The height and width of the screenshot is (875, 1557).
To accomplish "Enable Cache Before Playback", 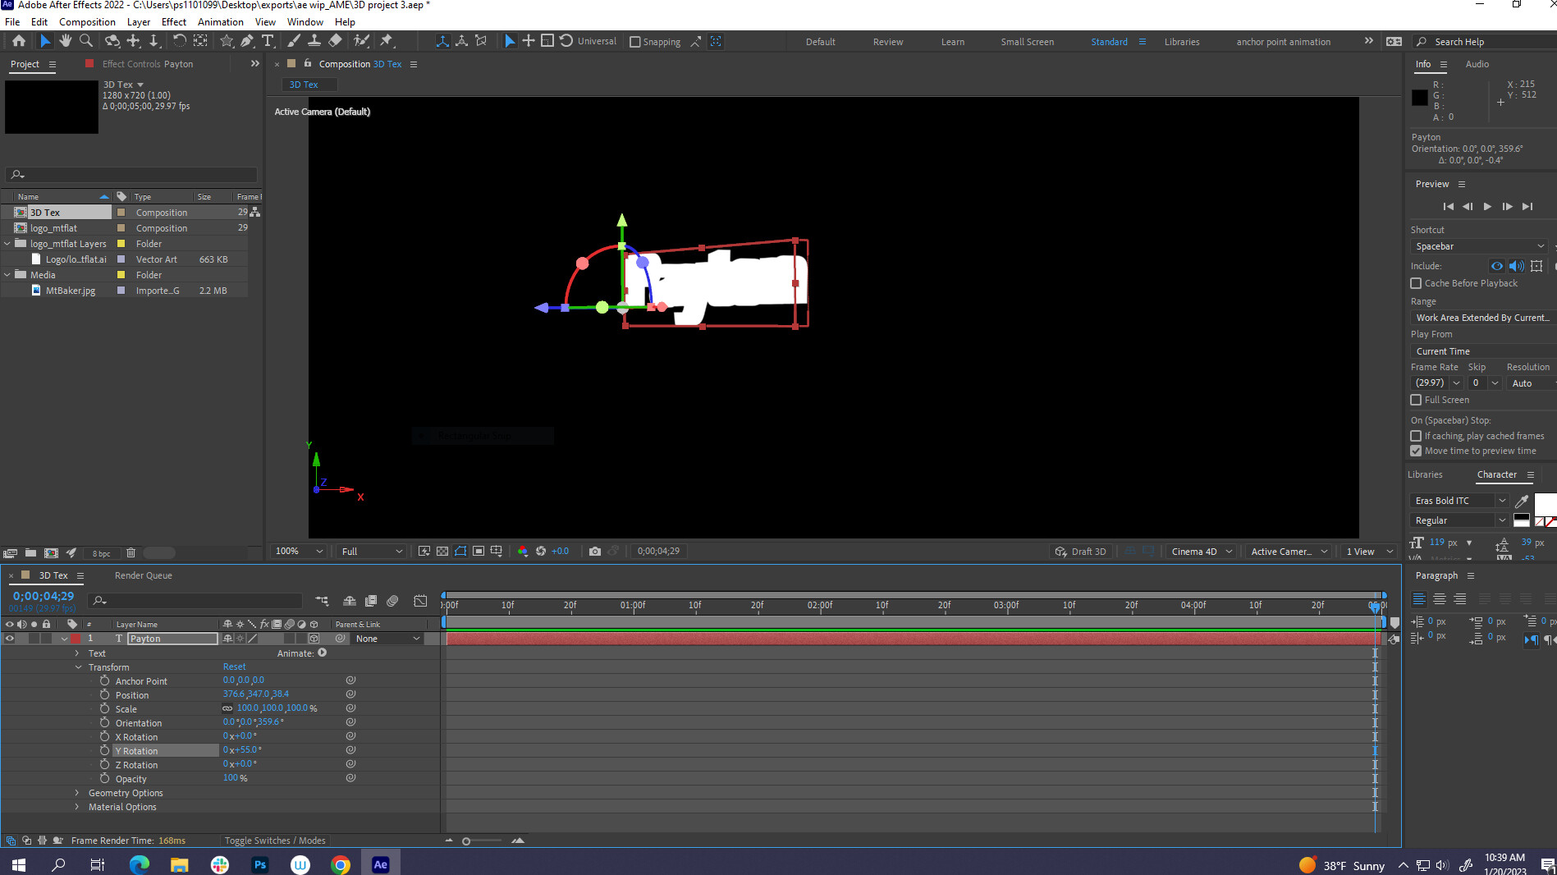I will (1416, 283).
